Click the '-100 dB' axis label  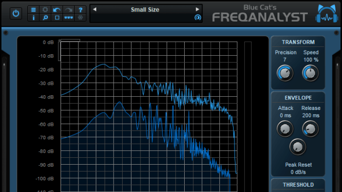[45, 179]
